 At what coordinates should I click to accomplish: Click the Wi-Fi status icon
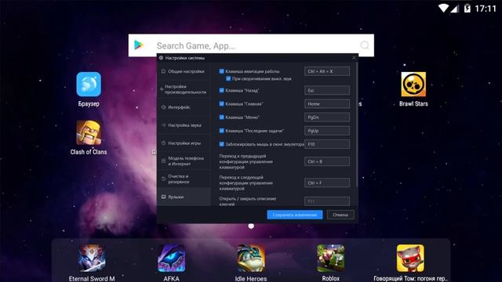tap(443, 9)
